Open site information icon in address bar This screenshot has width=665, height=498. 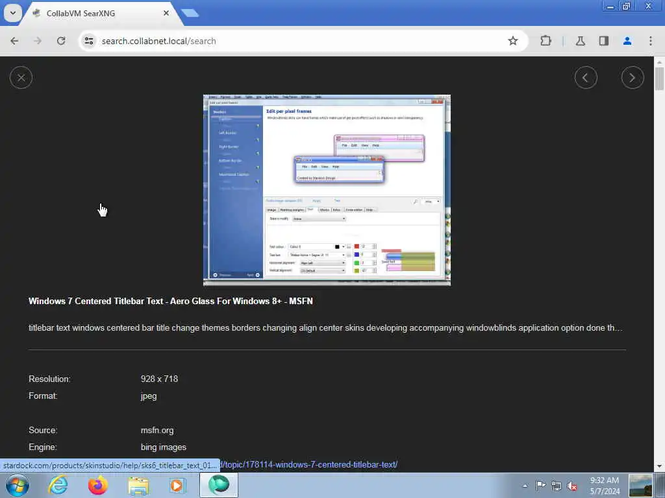click(88, 41)
